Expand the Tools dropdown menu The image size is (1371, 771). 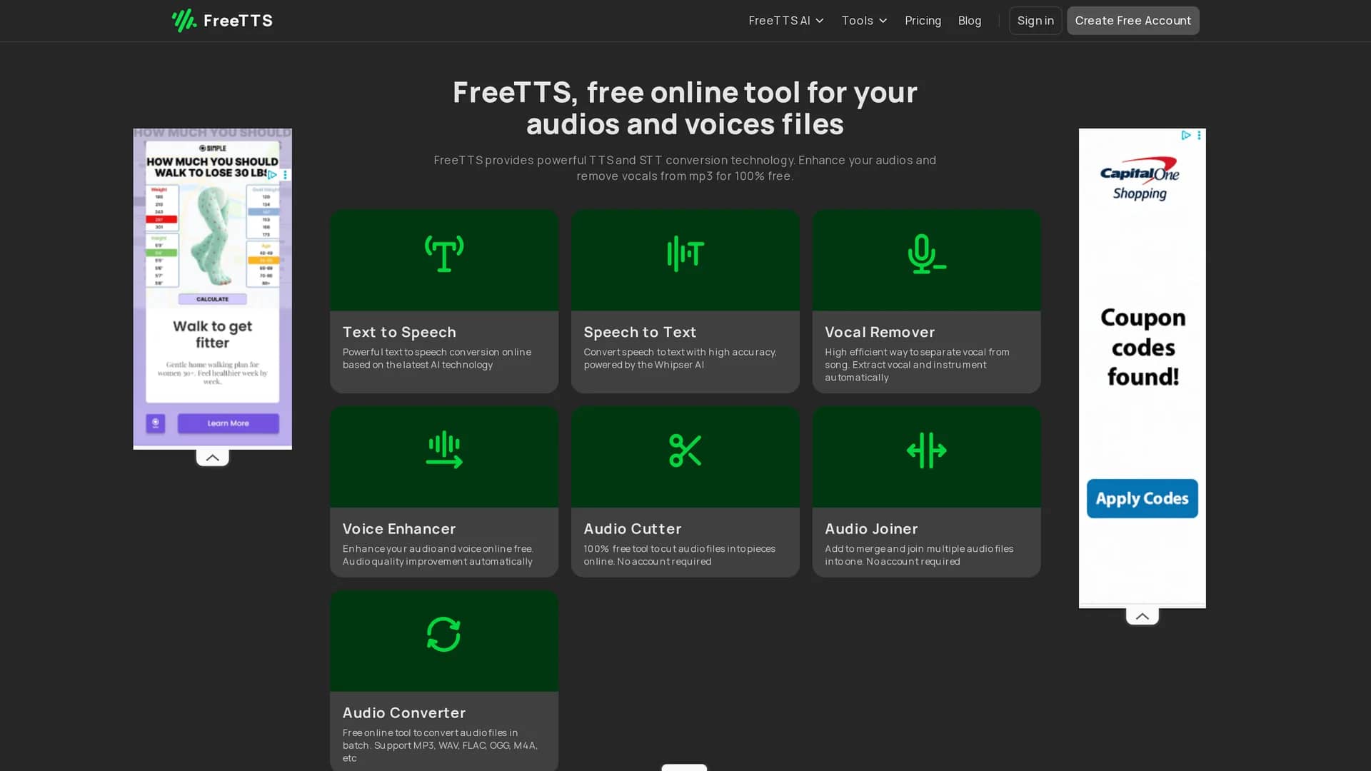864,21
